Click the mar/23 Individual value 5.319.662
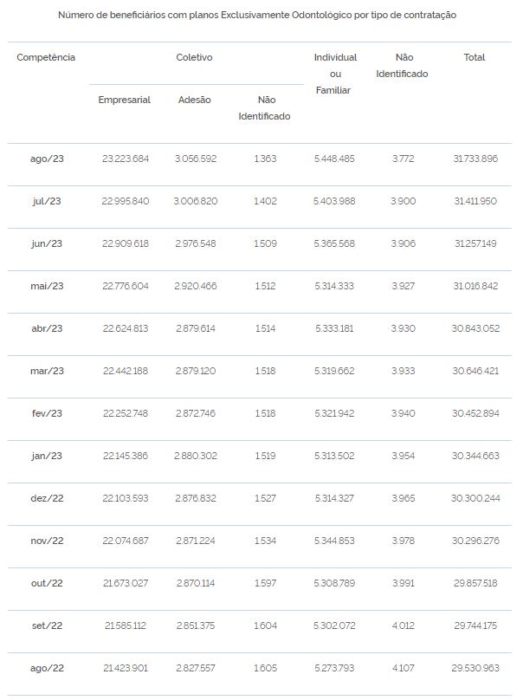The height and width of the screenshot is (700, 523). pyautogui.click(x=334, y=371)
